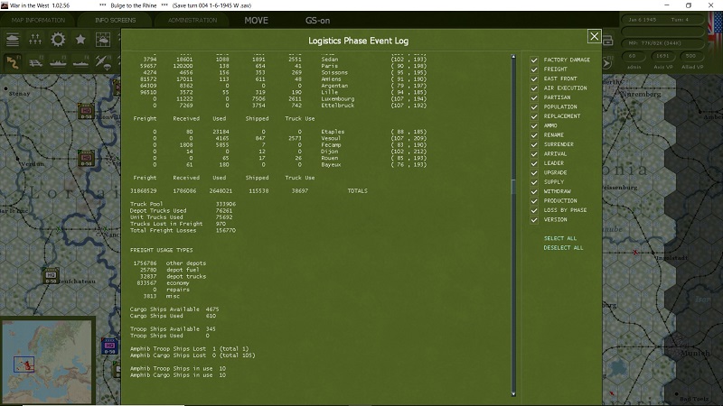Toggle the PRODUCTION filter checkbox
The width and height of the screenshot is (723, 406).
tap(534, 200)
